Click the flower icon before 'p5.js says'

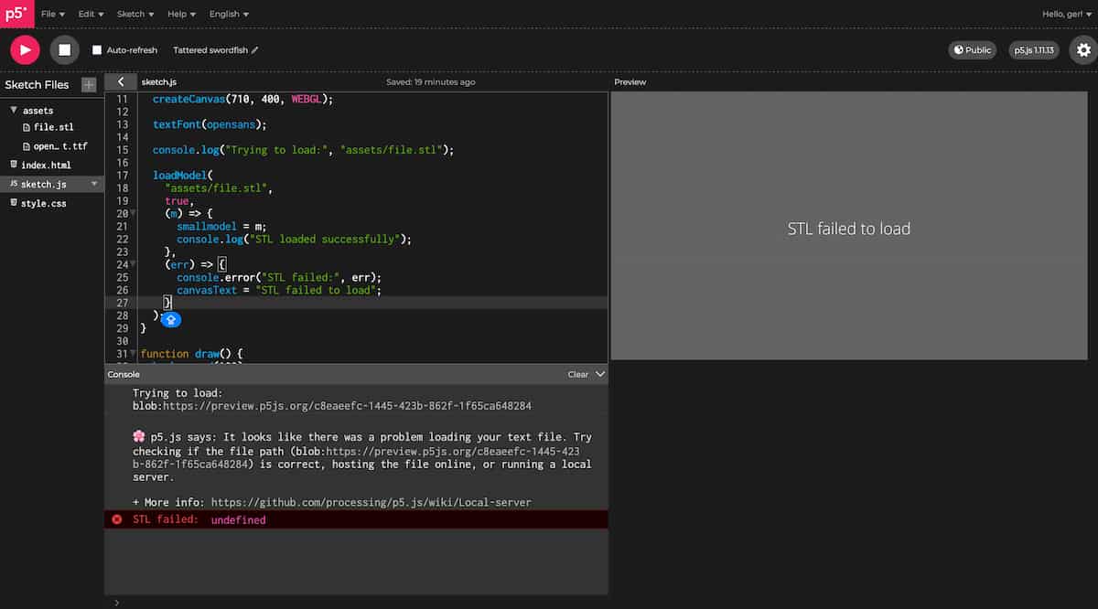pyautogui.click(x=139, y=438)
